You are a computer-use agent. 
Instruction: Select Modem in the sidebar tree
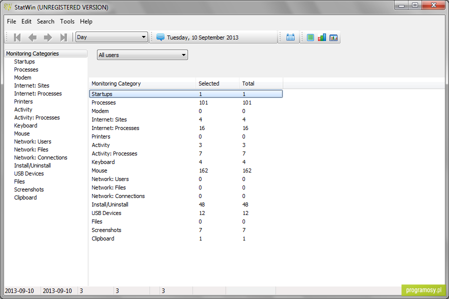click(x=22, y=77)
